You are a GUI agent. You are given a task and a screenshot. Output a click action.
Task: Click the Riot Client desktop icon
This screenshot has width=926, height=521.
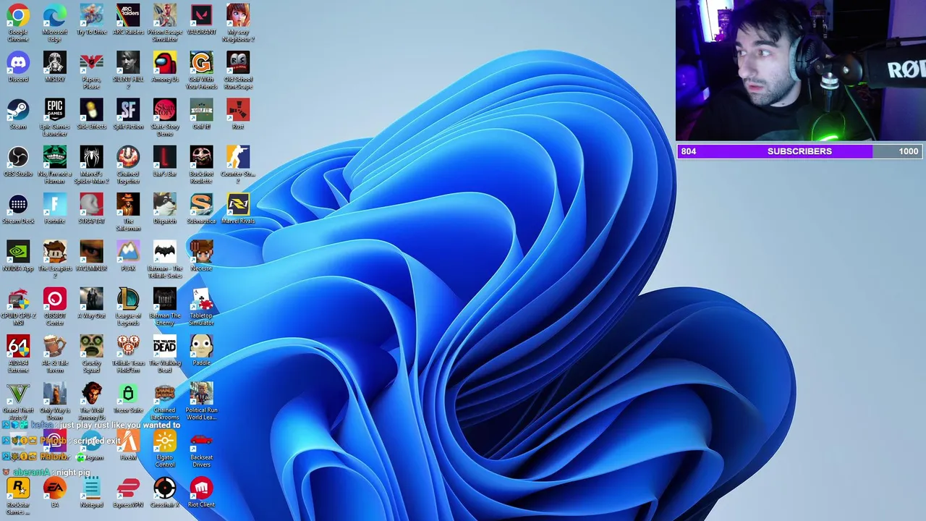(x=201, y=488)
